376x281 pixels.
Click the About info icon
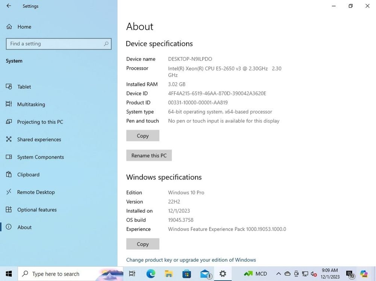click(x=9, y=227)
